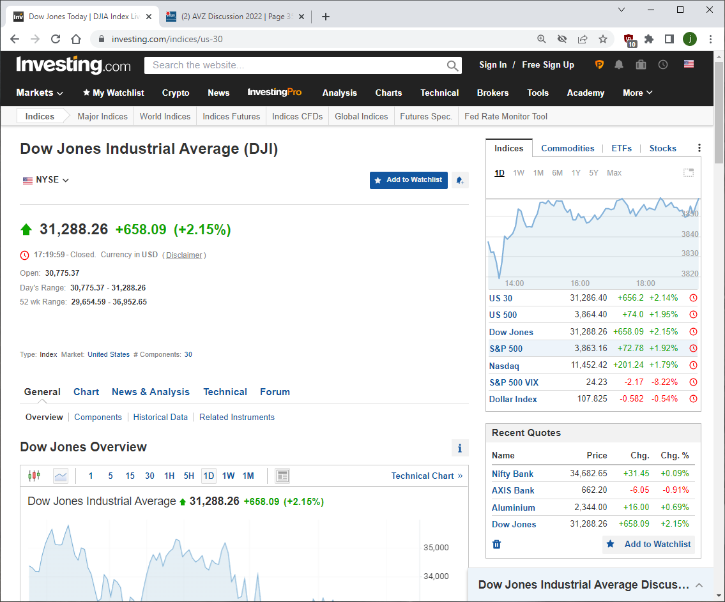Detach the sidebar mini chart icon
The height and width of the screenshot is (602, 725).
click(x=689, y=173)
